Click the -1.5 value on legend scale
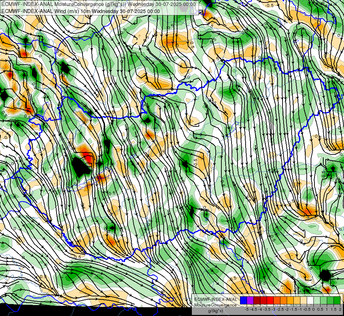This screenshot has height=316, width=344. pos(293,309)
